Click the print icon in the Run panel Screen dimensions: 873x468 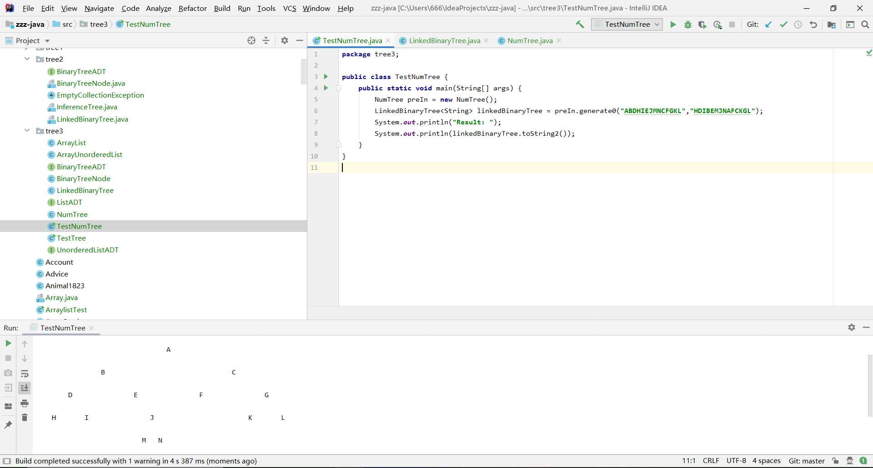pos(25,403)
